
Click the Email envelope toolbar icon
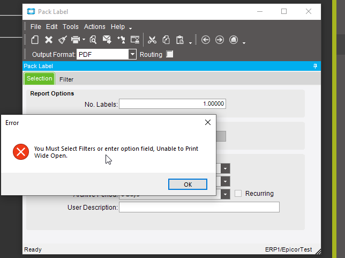107,40
